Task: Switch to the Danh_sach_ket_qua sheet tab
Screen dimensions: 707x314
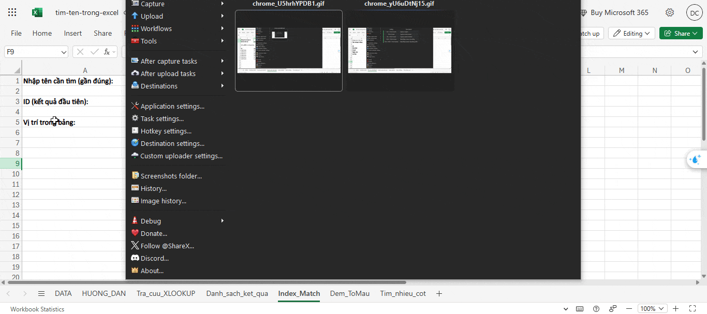Action: point(237,293)
